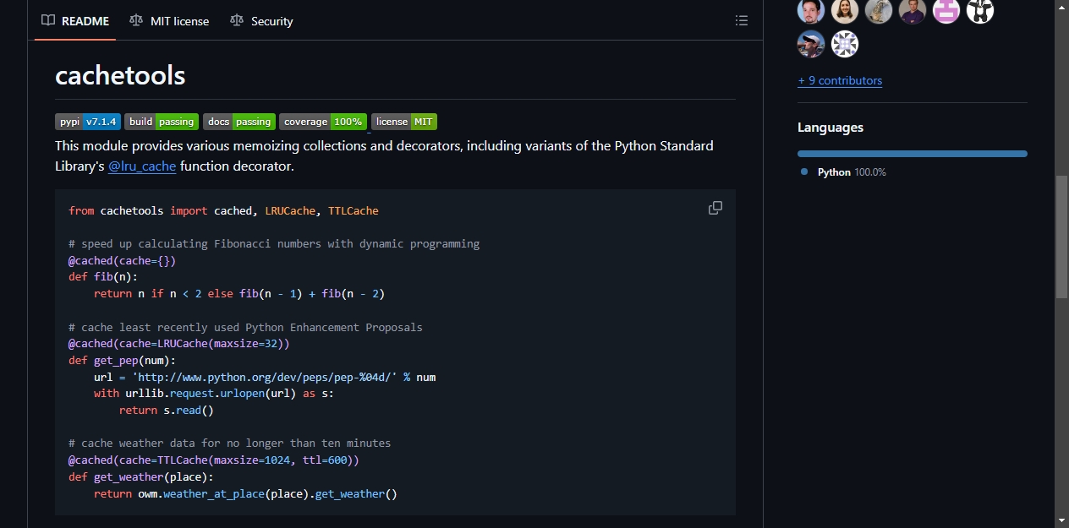The width and height of the screenshot is (1069, 528).
Task: Click the Languages heading
Action: (x=831, y=128)
